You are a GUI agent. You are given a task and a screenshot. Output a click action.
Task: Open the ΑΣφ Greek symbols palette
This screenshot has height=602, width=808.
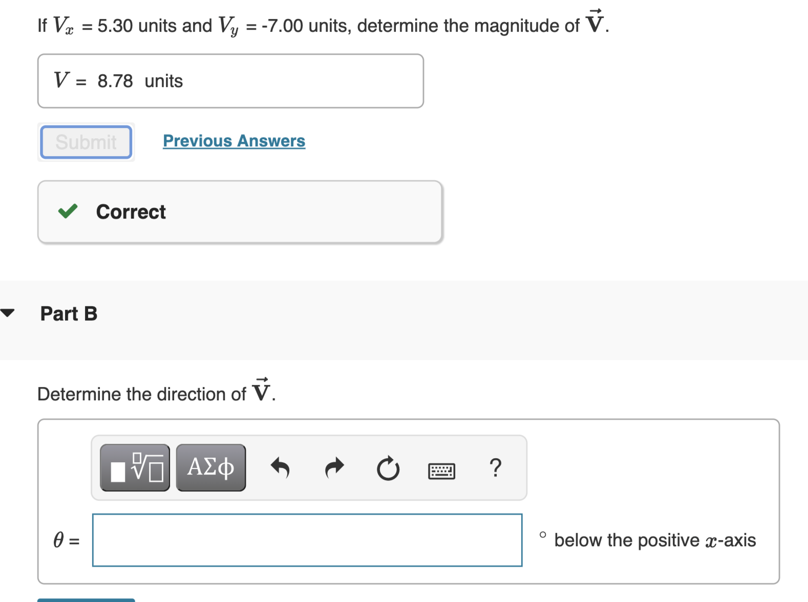pos(210,467)
